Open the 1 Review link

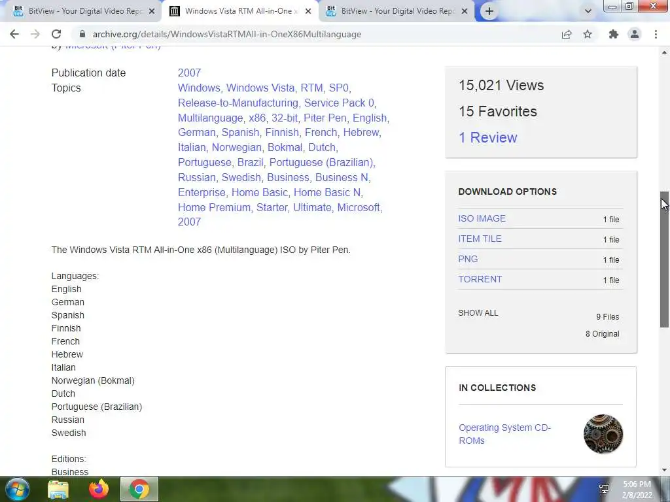487,137
